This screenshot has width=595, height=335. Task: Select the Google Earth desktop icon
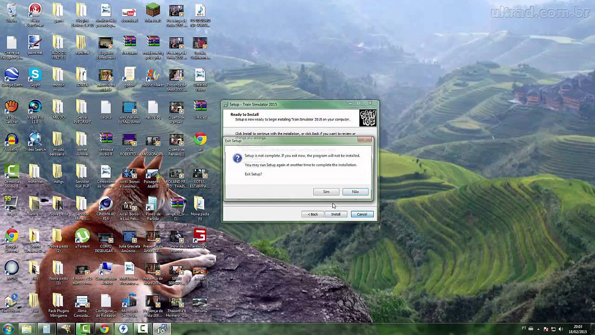12,78
